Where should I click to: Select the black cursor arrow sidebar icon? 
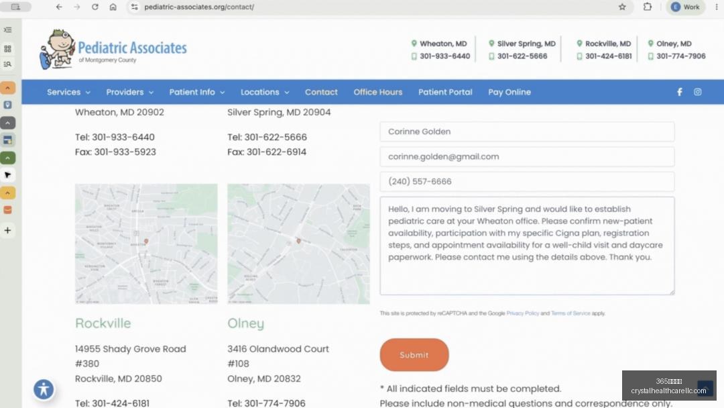[x=8, y=175]
